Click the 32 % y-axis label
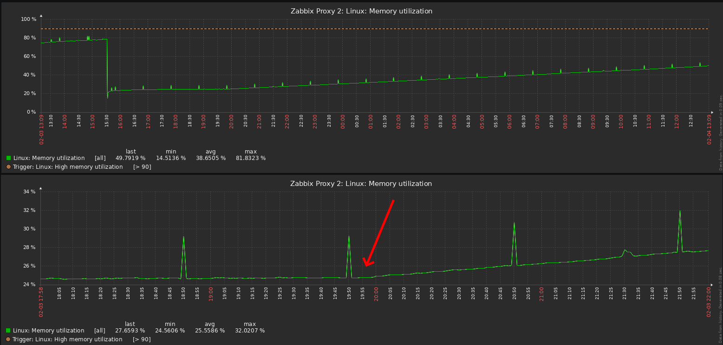 (x=30, y=210)
